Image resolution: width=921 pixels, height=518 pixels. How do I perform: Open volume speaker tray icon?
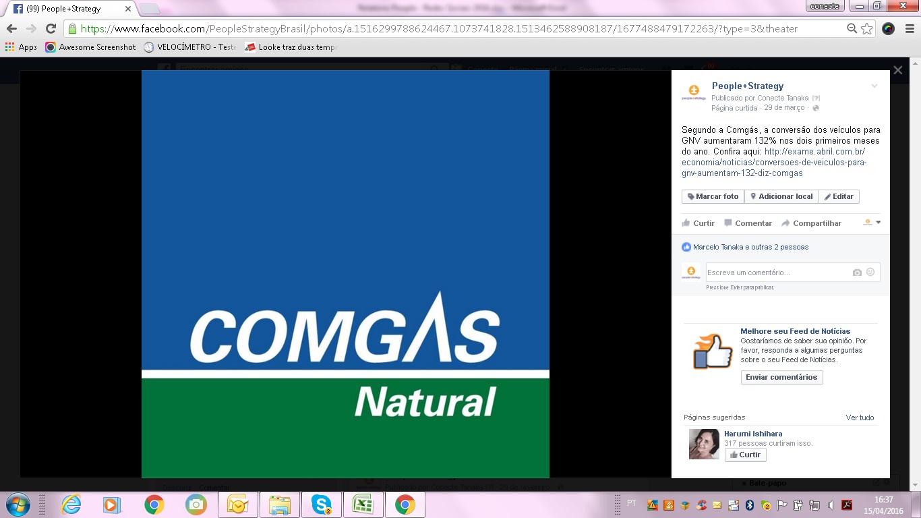point(830,505)
